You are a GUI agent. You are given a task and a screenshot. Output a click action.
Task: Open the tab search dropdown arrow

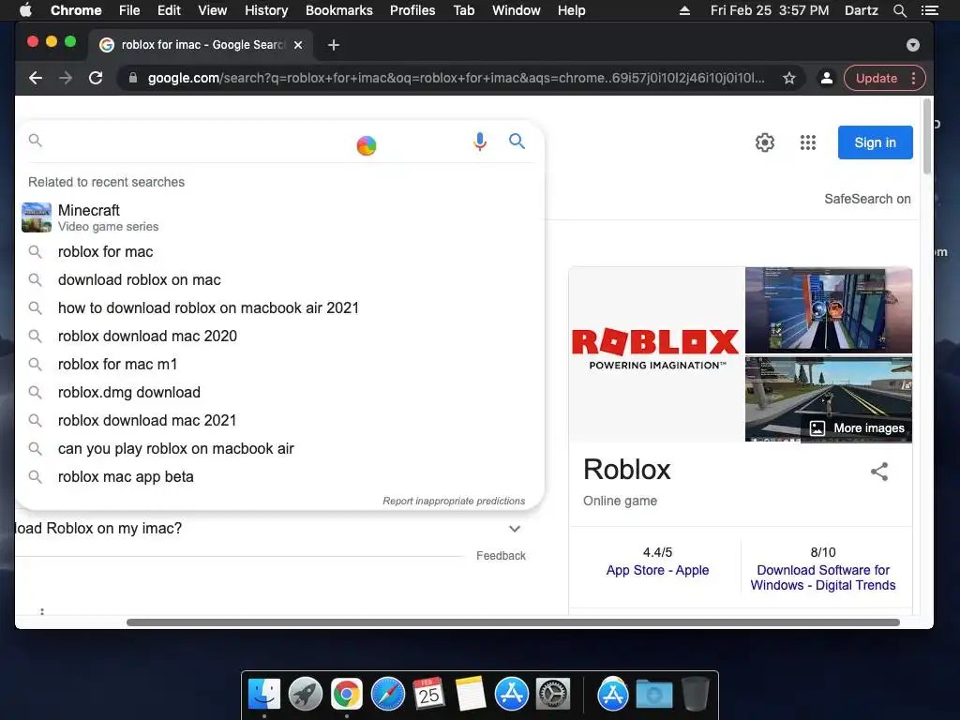913,45
